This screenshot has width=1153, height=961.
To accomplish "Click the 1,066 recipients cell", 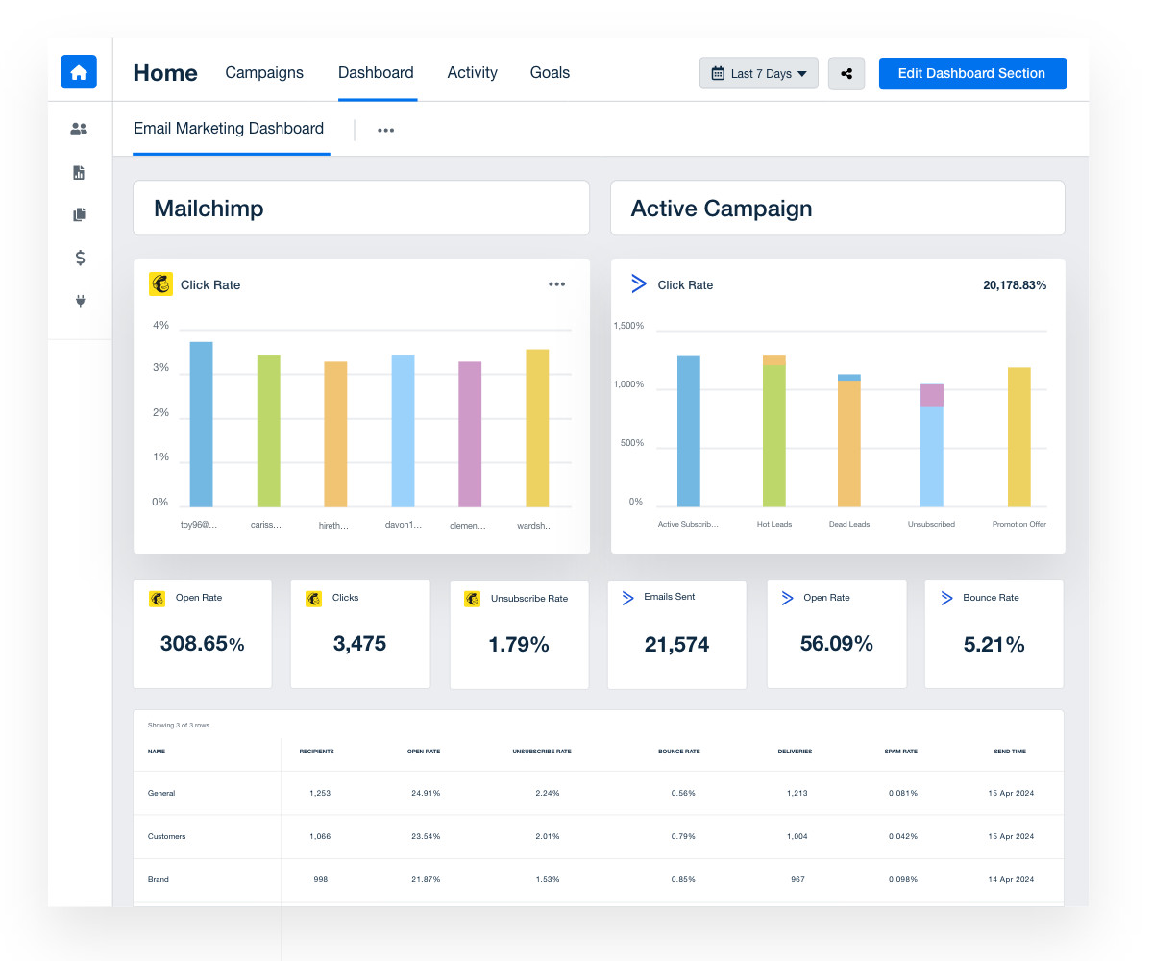I will 320,836.
